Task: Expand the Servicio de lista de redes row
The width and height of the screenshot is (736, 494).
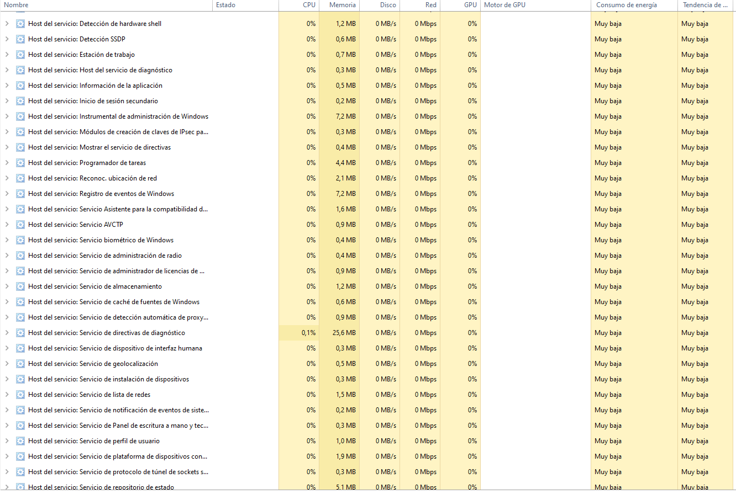Action: [7, 395]
